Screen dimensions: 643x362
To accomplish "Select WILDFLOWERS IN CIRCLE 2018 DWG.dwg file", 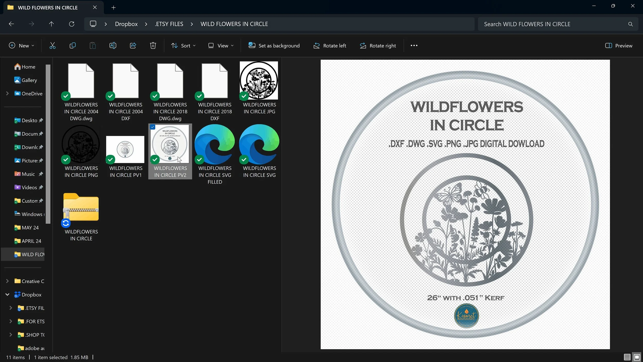I will click(170, 92).
